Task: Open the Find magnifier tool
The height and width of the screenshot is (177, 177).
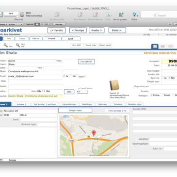Action: pyautogui.click(x=108, y=15)
